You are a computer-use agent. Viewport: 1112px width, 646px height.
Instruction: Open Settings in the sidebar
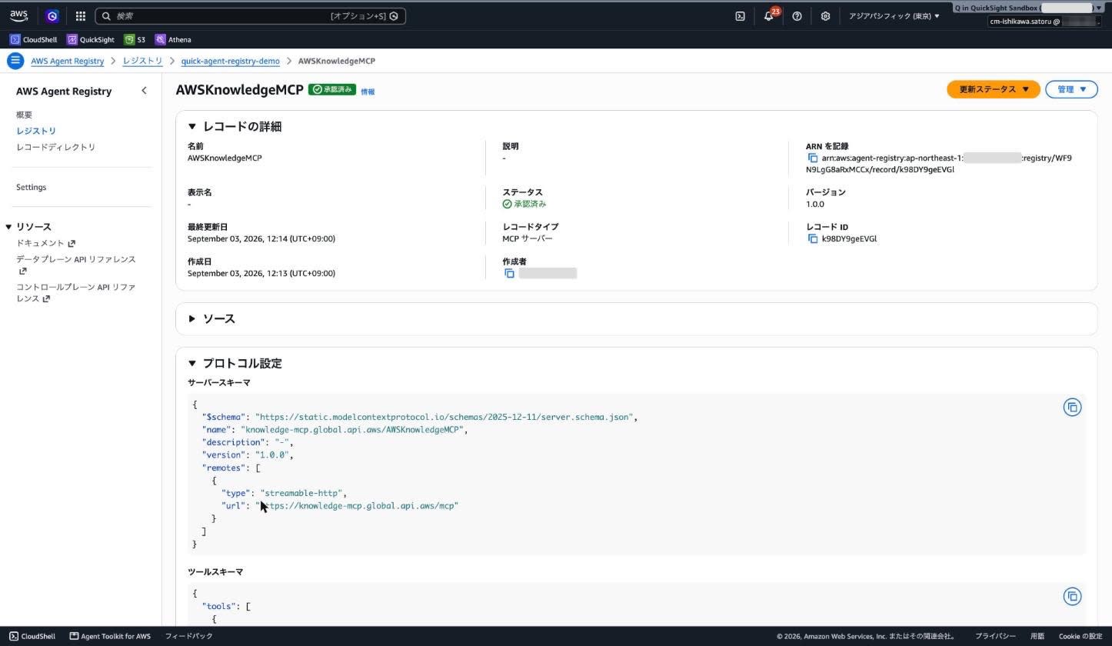(32, 187)
